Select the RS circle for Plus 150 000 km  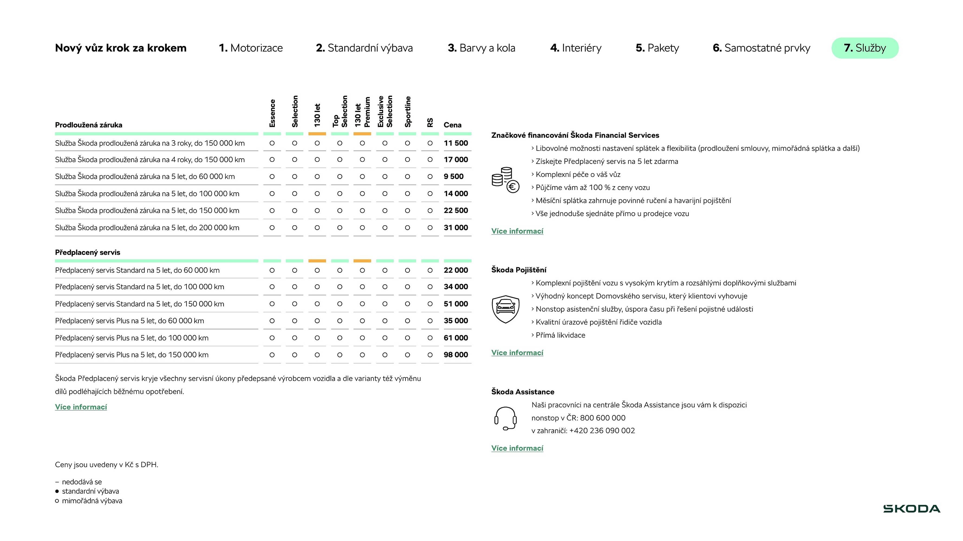point(430,355)
